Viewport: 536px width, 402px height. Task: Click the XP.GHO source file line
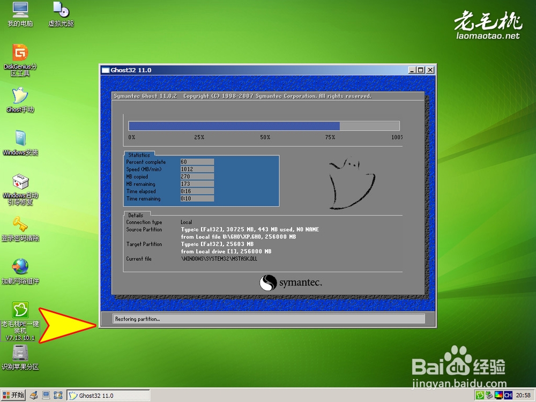pyautogui.click(x=239, y=237)
